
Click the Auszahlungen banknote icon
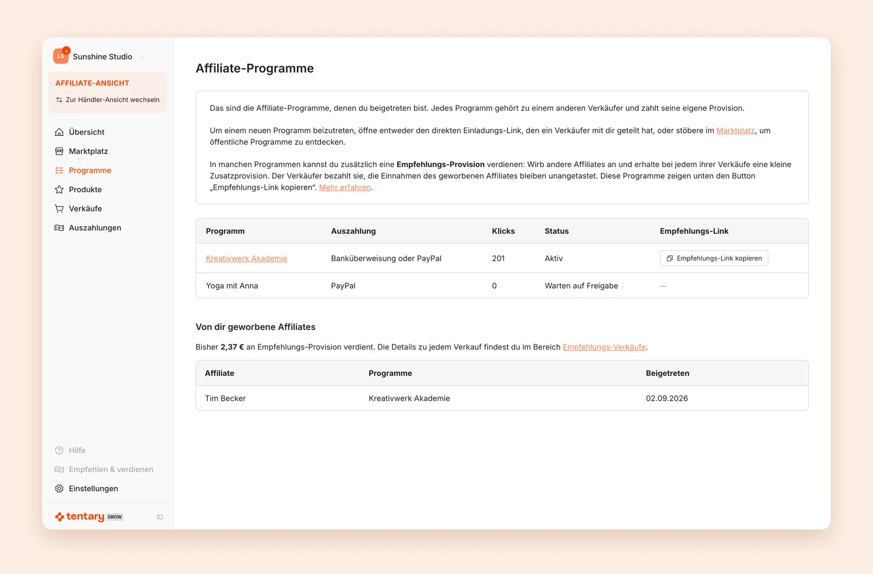pyautogui.click(x=59, y=228)
